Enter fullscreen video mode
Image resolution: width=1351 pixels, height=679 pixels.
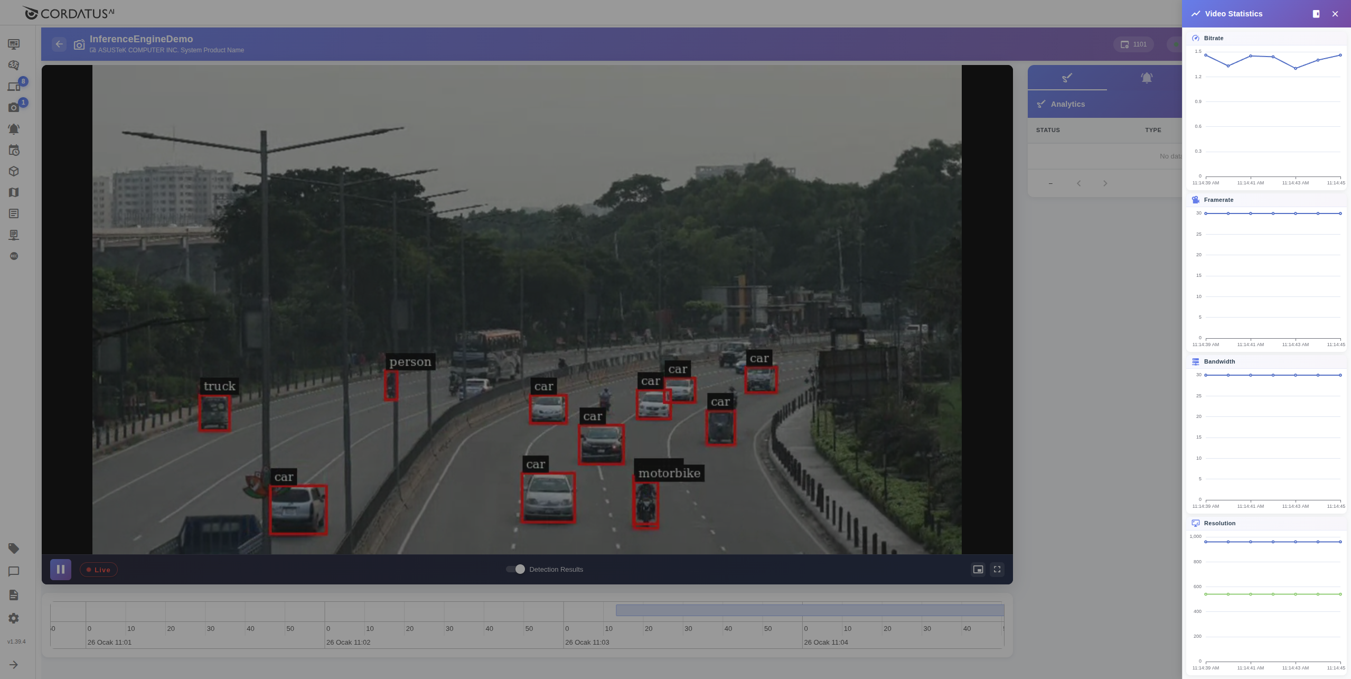(x=997, y=569)
